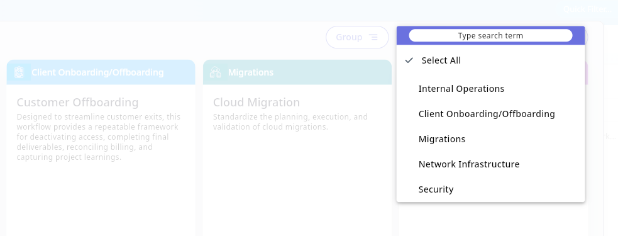Pick Migrations from the dropdown list
The width and height of the screenshot is (618, 236).
[491, 139]
